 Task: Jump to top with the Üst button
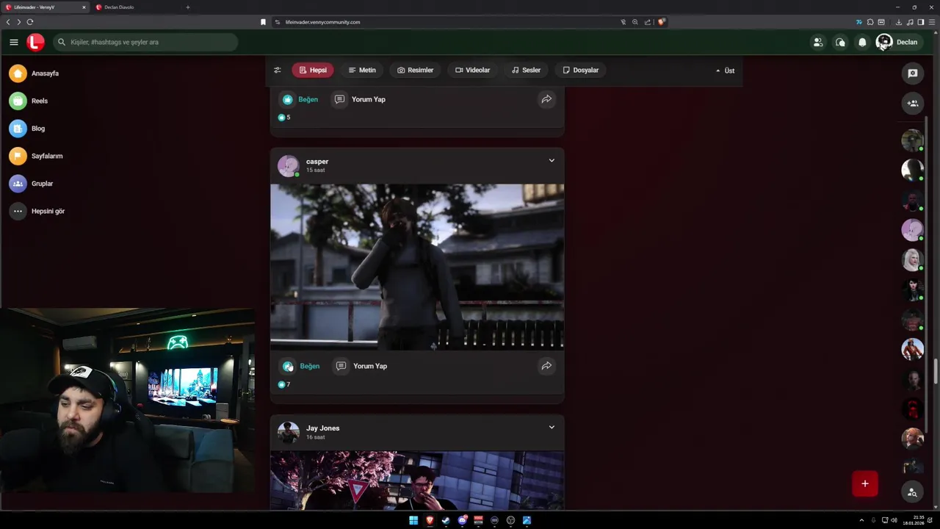coord(725,71)
